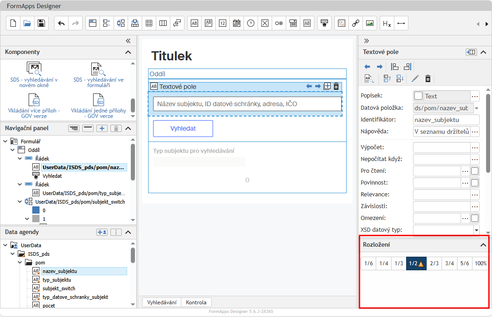Insert a columns layout from the toolbar

(163, 23)
